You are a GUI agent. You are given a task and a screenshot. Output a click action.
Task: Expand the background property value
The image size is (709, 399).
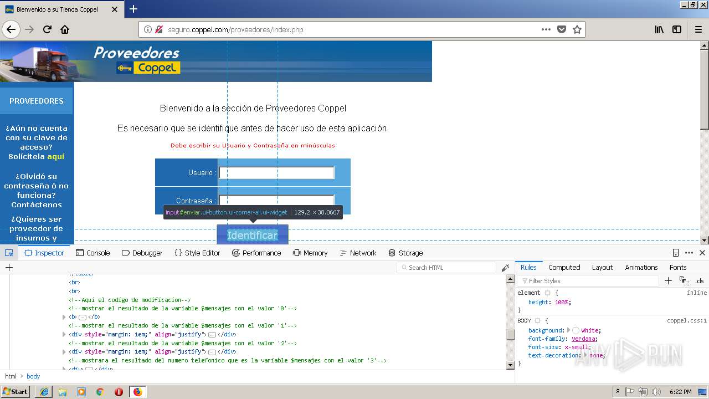(x=568, y=330)
